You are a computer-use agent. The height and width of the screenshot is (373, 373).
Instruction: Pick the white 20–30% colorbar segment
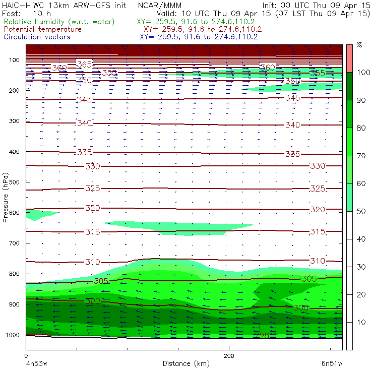[x=349, y=281]
